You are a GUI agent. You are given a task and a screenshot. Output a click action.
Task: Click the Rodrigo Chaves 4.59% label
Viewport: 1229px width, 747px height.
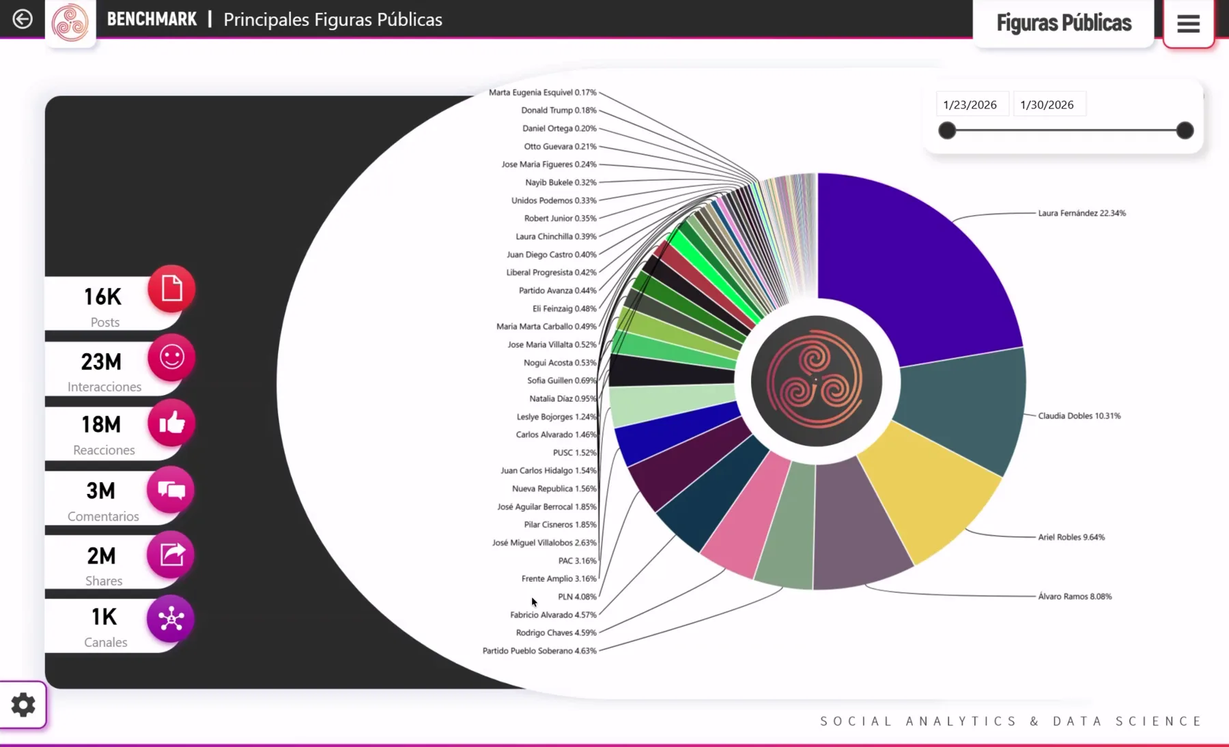pos(556,632)
